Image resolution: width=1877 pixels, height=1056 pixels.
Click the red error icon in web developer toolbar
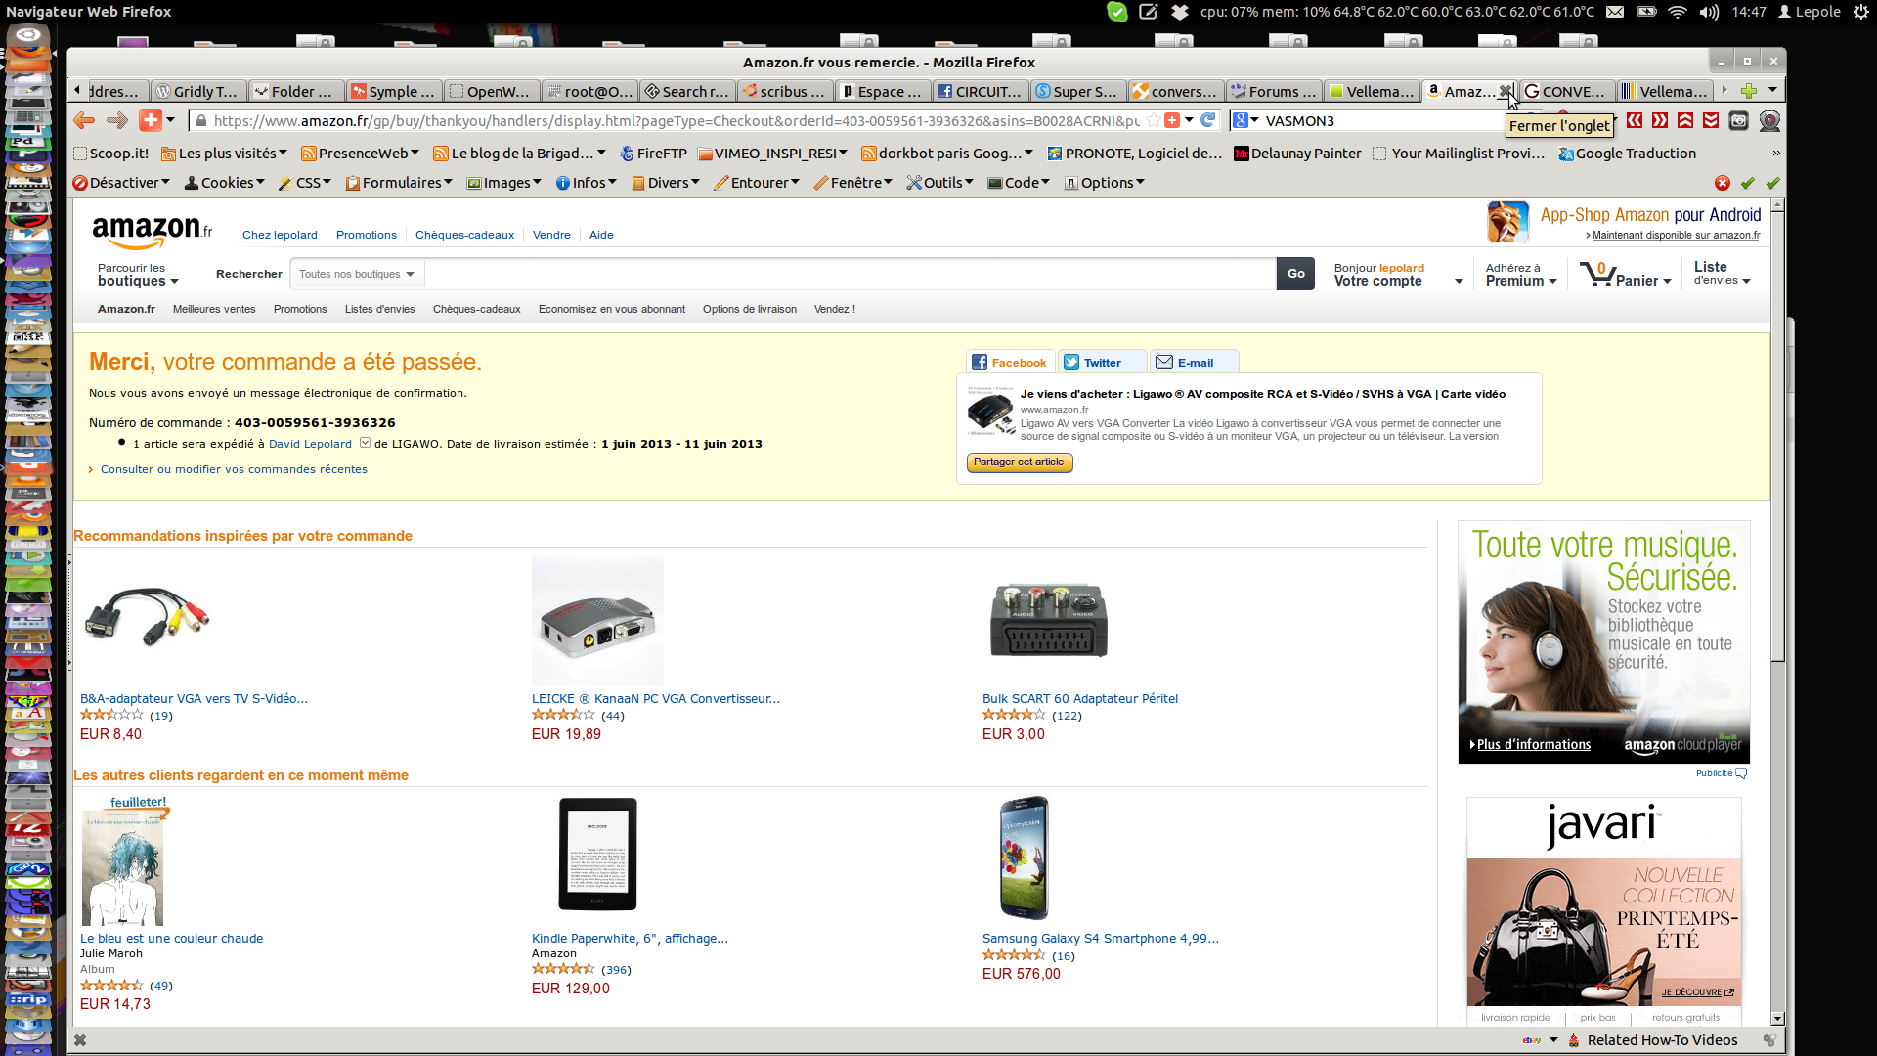[x=1723, y=183]
